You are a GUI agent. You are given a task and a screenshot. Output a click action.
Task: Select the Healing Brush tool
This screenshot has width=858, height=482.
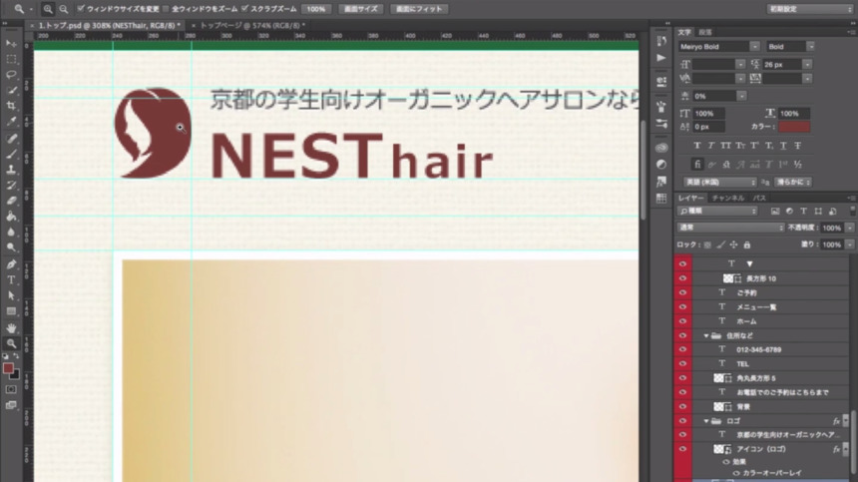11,139
